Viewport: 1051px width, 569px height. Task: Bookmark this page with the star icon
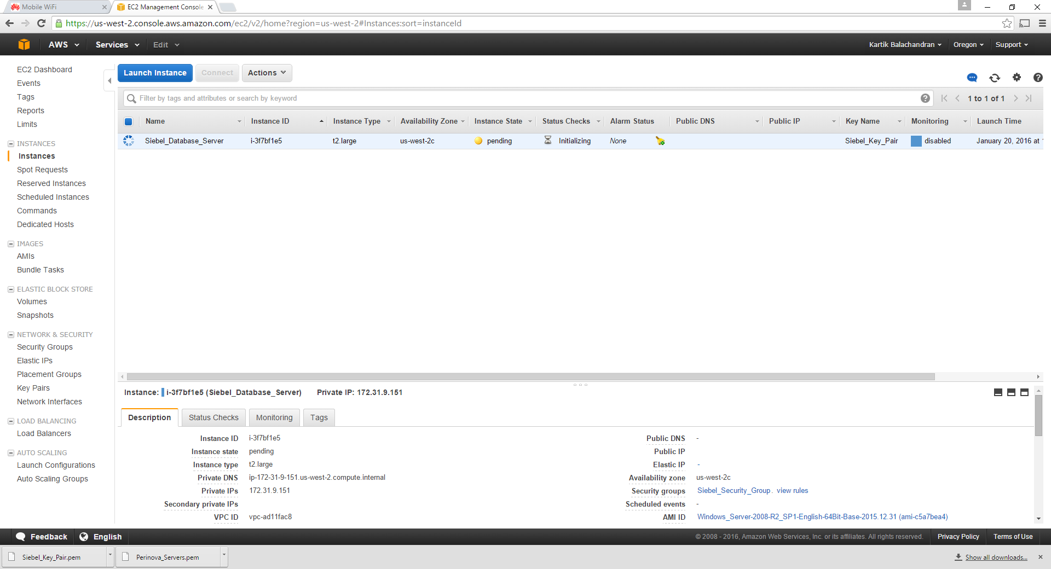coord(1007,23)
